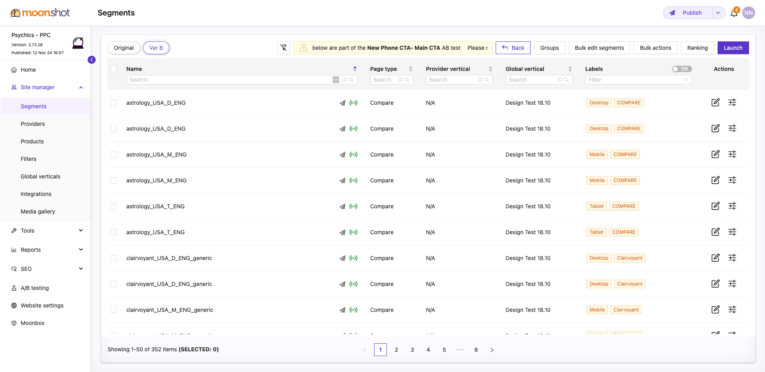Click the A/B testing flask icon

(x=14, y=288)
